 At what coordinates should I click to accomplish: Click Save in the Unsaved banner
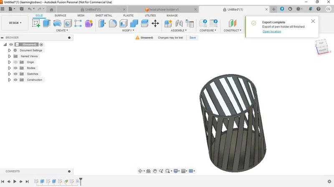click(x=192, y=37)
